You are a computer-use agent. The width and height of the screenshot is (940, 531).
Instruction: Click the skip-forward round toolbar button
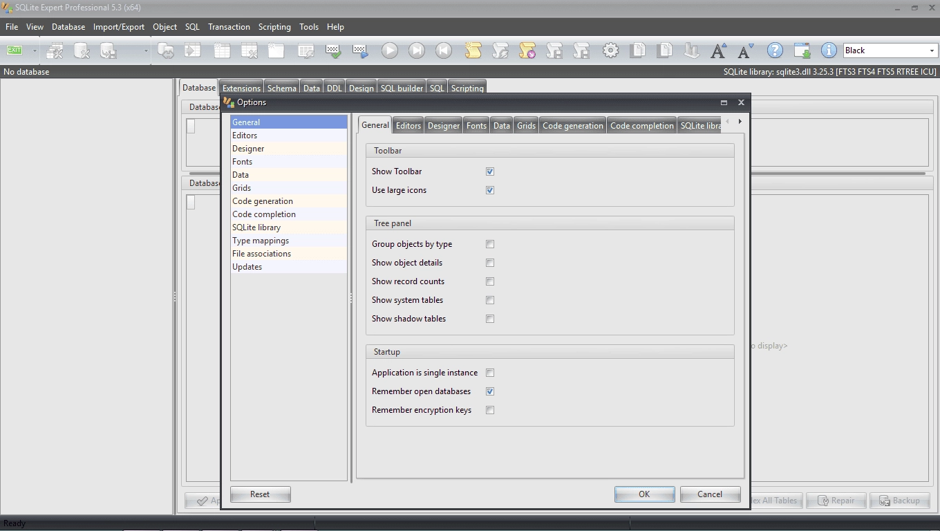click(x=417, y=50)
